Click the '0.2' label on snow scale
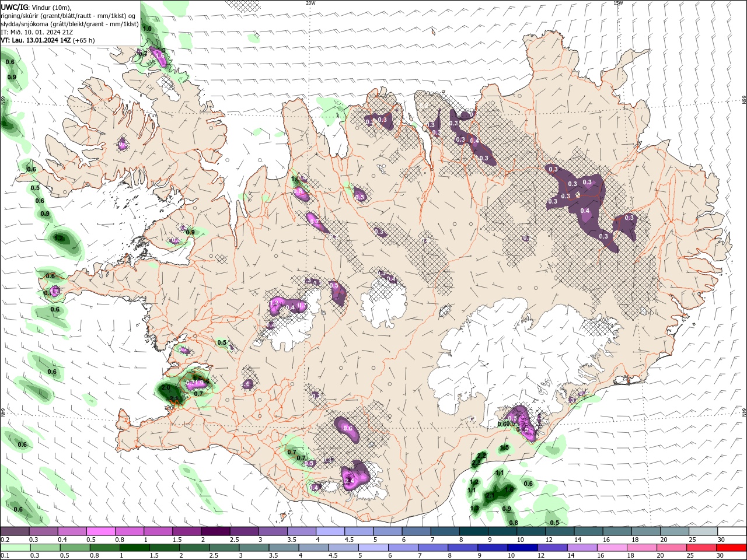This screenshot has width=747, height=560. [5, 540]
